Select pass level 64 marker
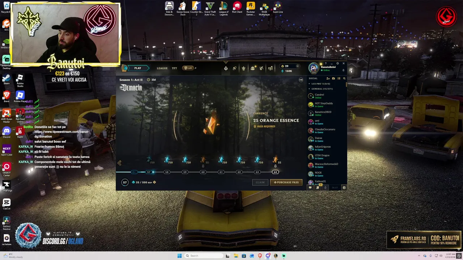Viewport: 463px width, 260px height. 275,172
